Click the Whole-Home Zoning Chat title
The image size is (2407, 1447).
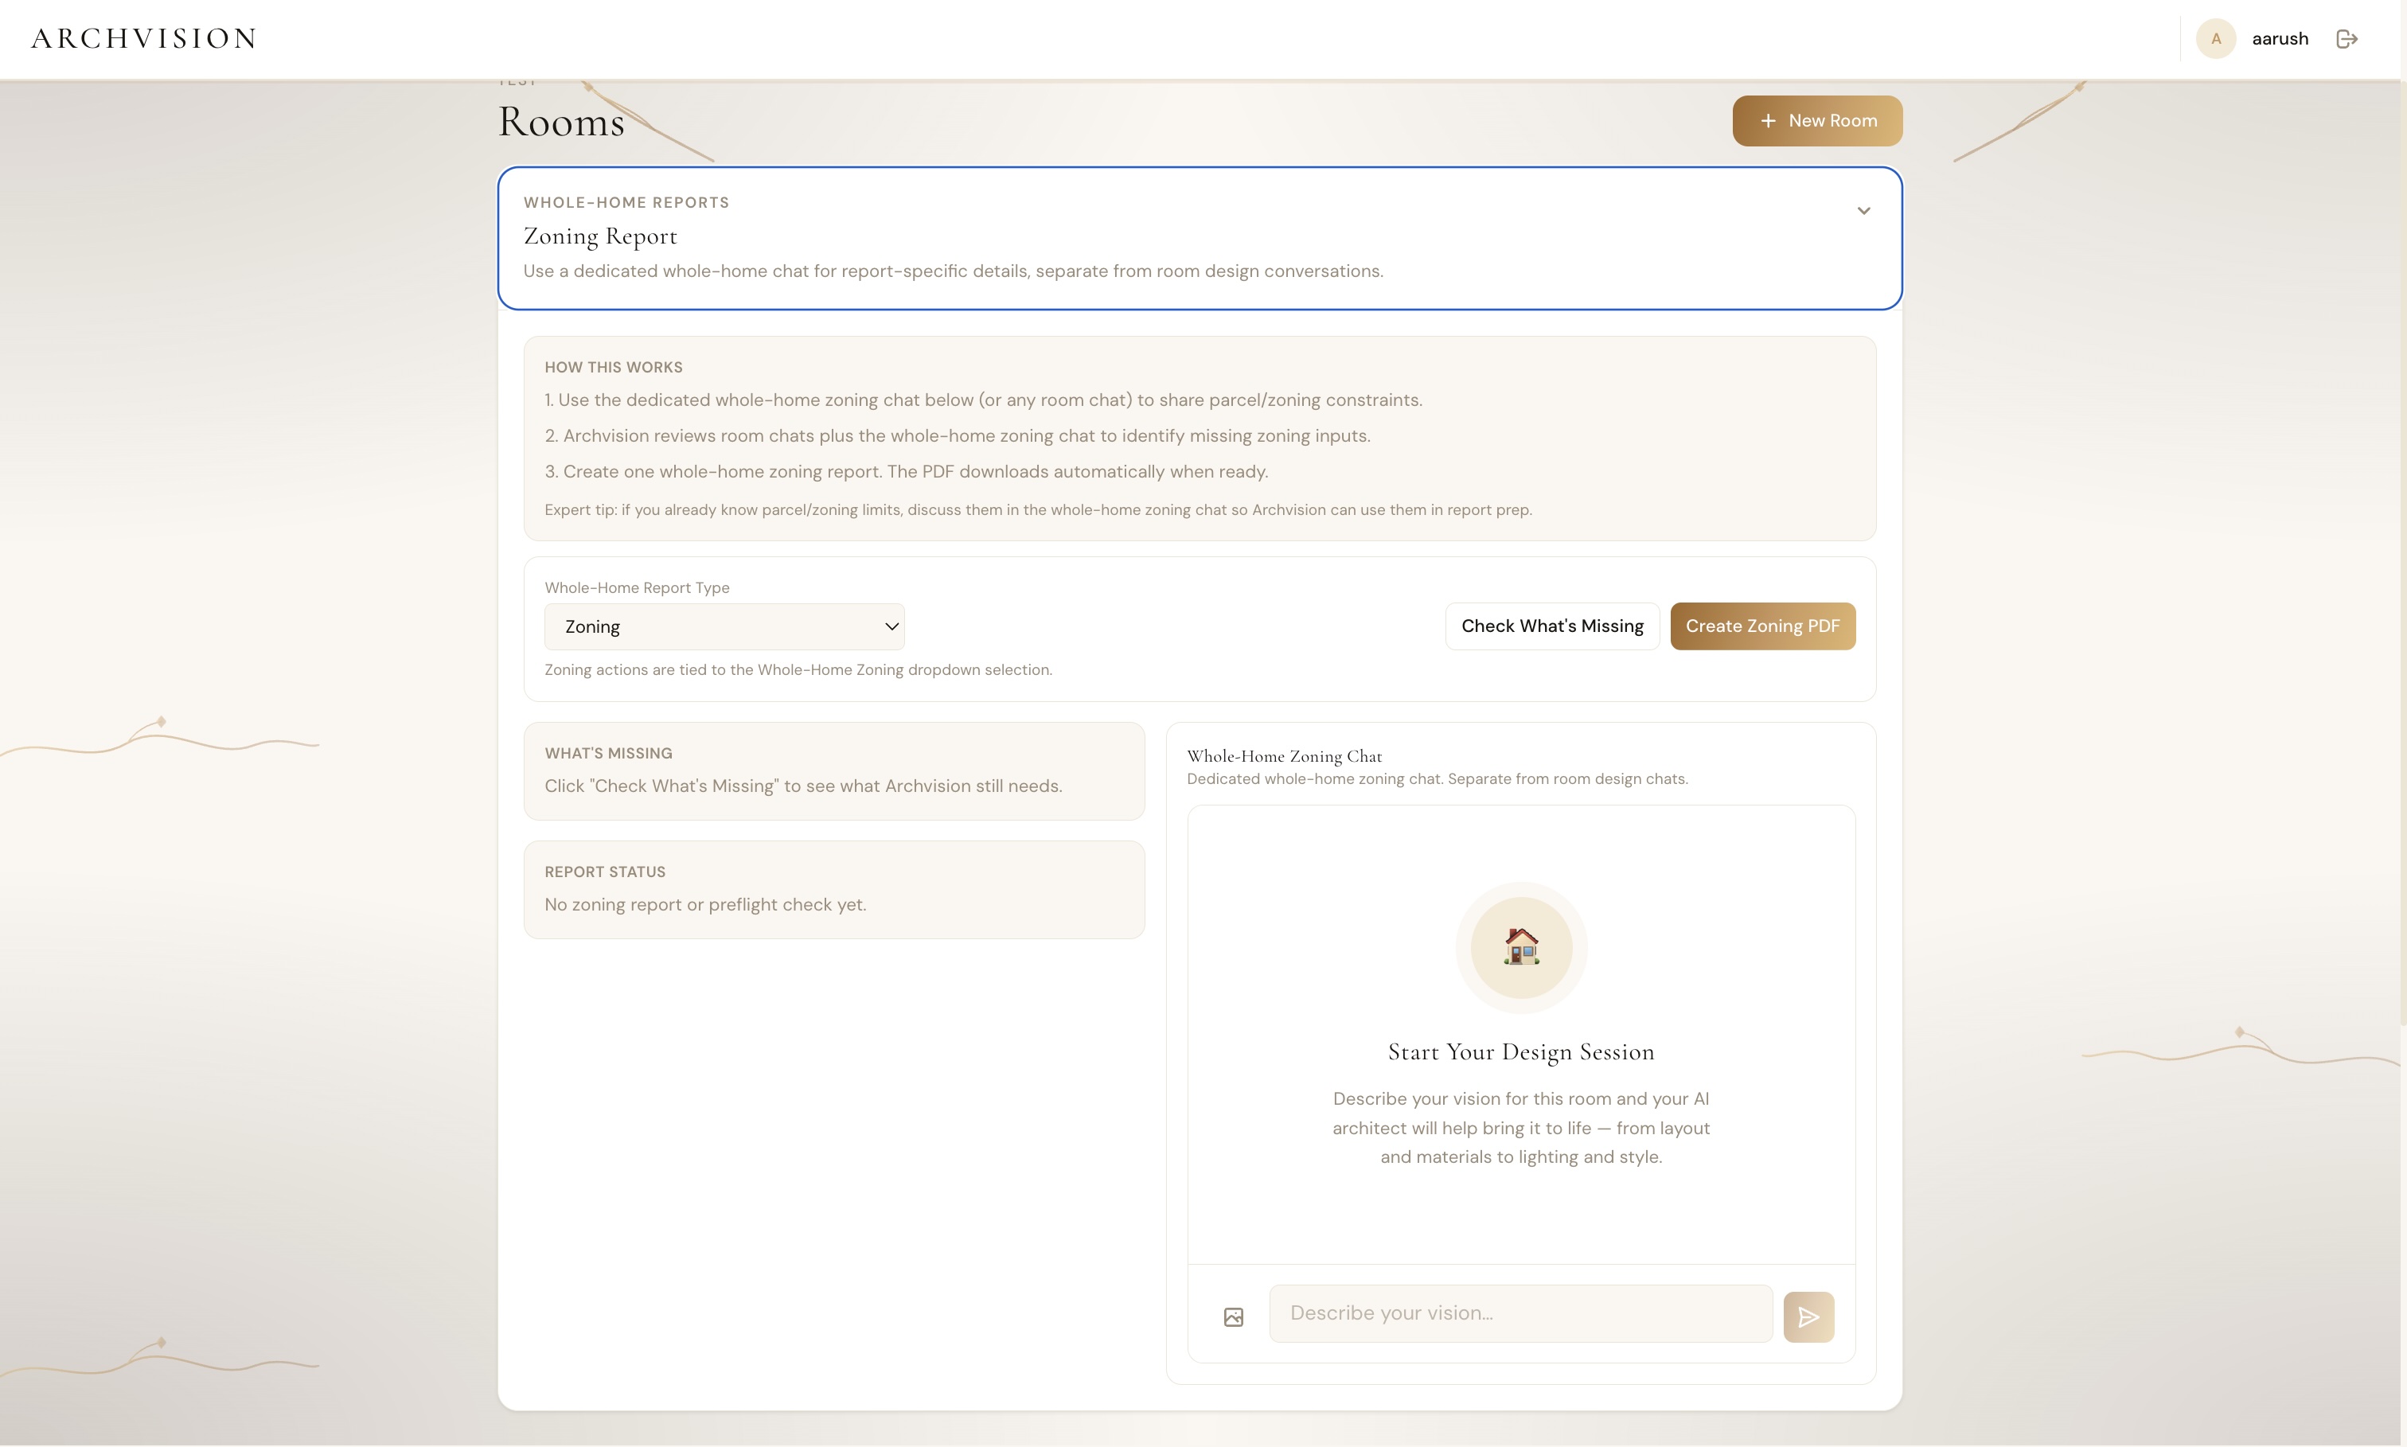pos(1284,755)
